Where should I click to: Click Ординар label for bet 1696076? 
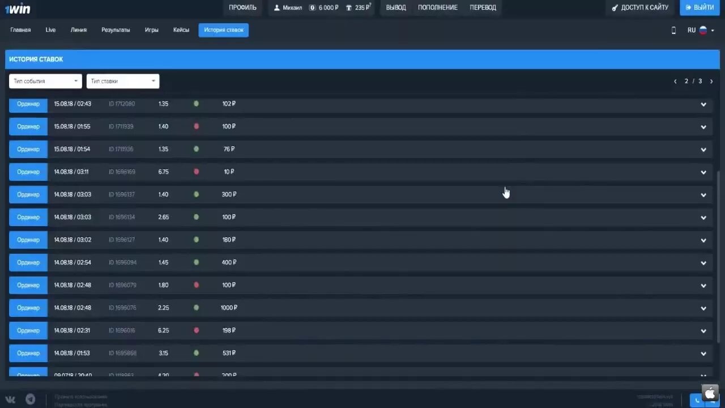(28, 308)
